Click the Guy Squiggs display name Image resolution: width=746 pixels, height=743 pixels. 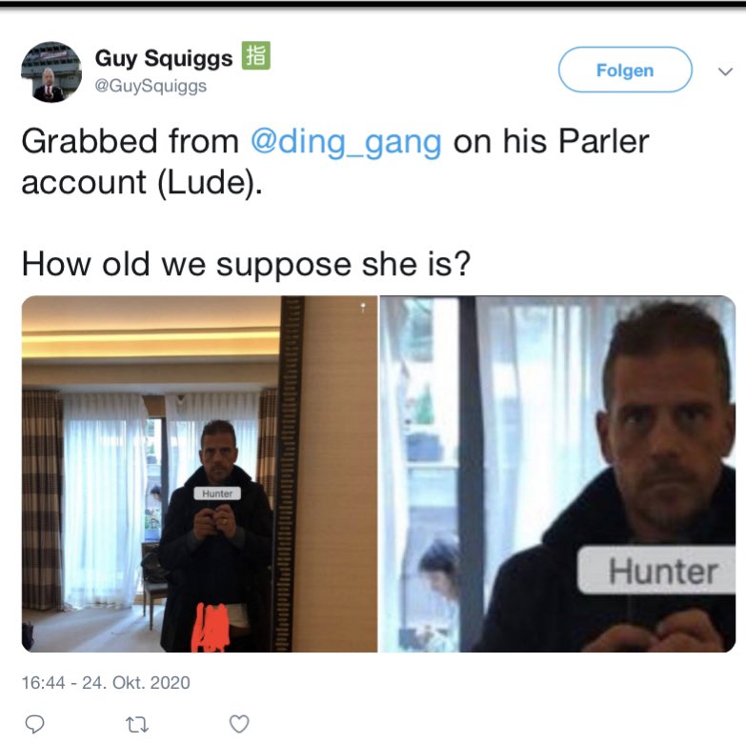(164, 58)
